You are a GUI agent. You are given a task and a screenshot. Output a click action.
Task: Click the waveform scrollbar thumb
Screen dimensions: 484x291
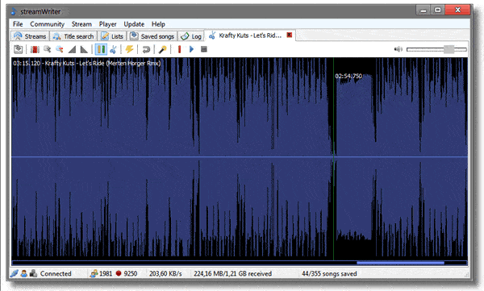(400, 263)
